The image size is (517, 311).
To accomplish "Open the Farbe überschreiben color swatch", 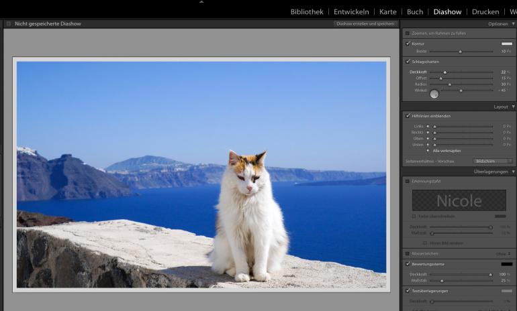I will click(x=500, y=216).
